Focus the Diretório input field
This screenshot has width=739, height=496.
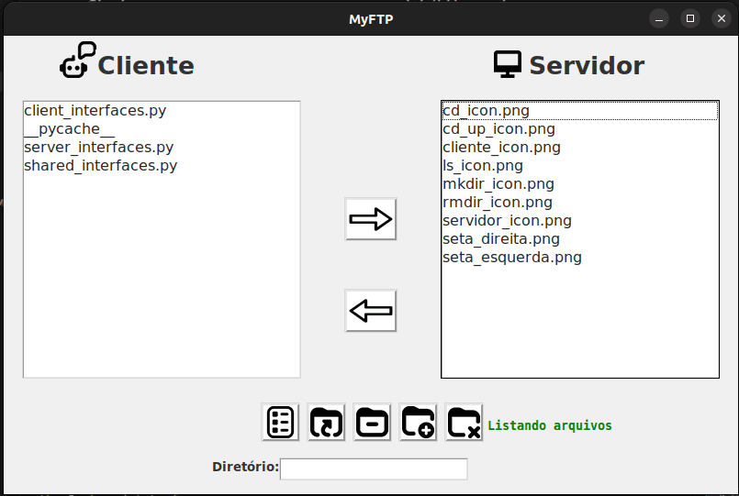pos(374,468)
